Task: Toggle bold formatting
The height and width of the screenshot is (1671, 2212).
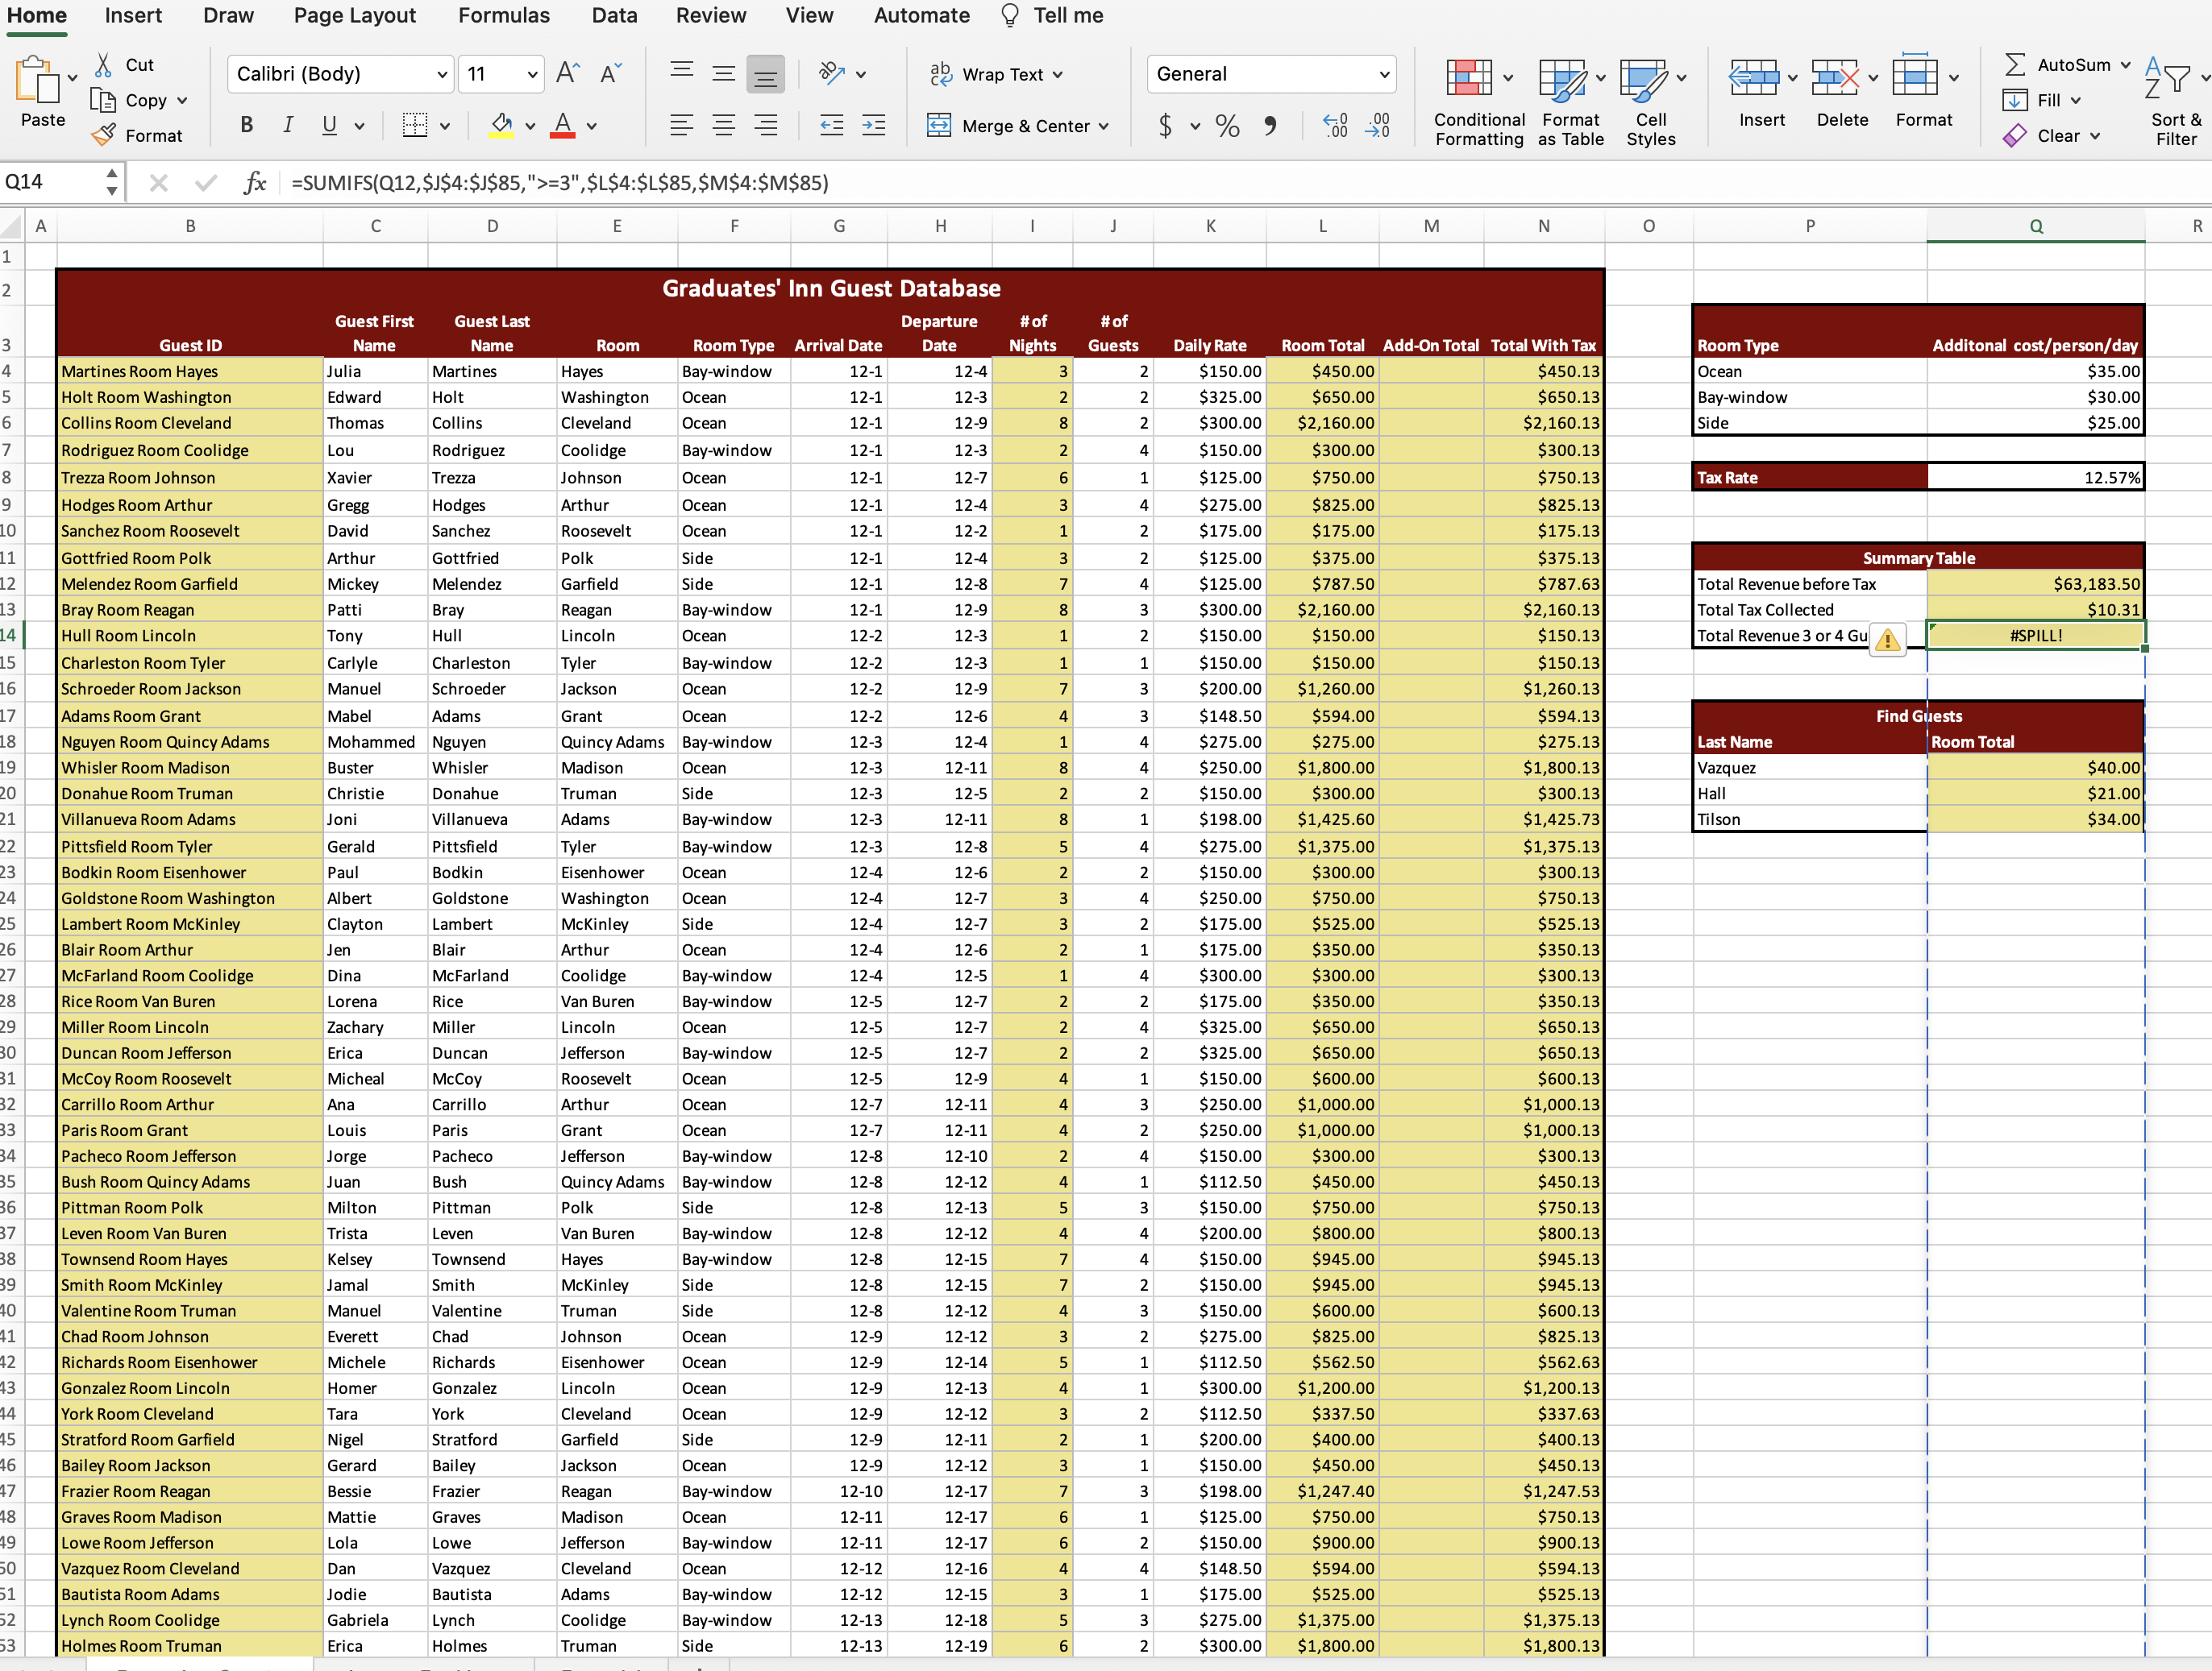Action: (x=246, y=126)
